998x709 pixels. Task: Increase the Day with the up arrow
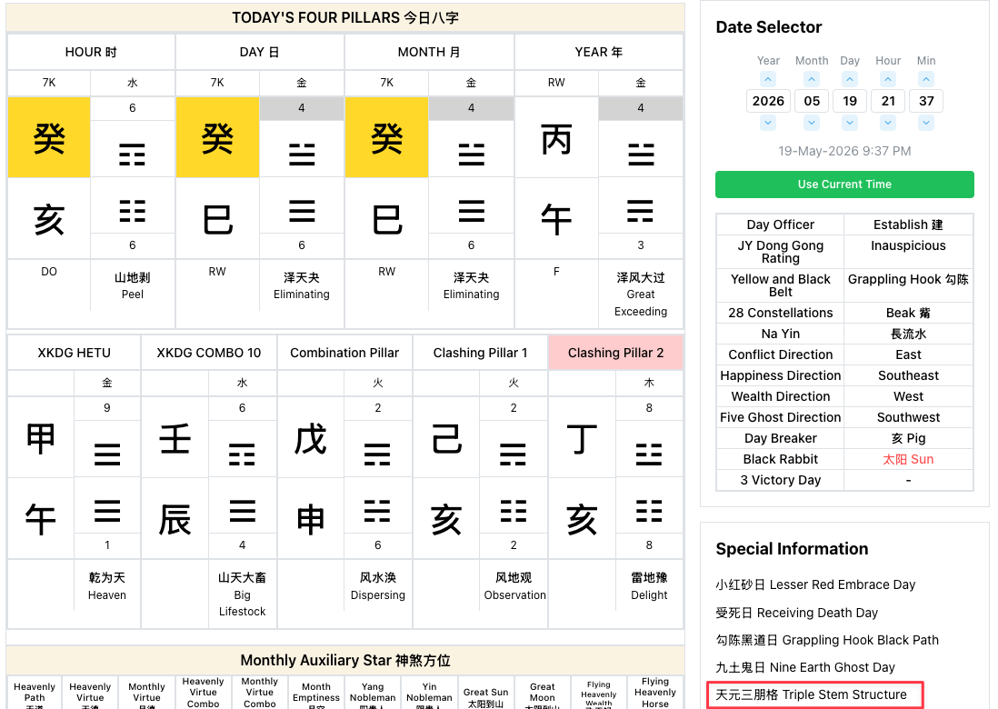[x=850, y=80]
